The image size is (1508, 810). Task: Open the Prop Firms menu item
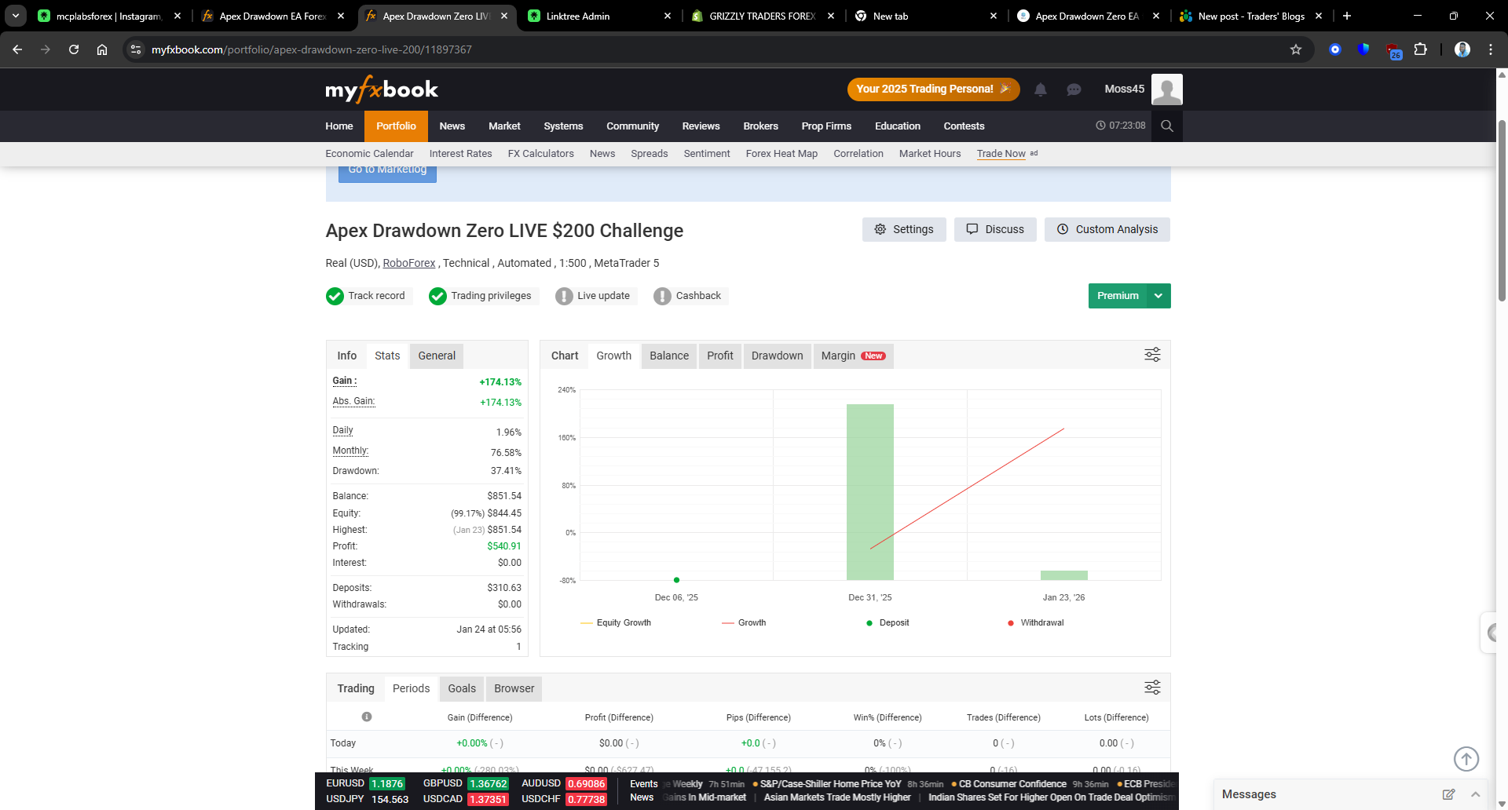[826, 126]
